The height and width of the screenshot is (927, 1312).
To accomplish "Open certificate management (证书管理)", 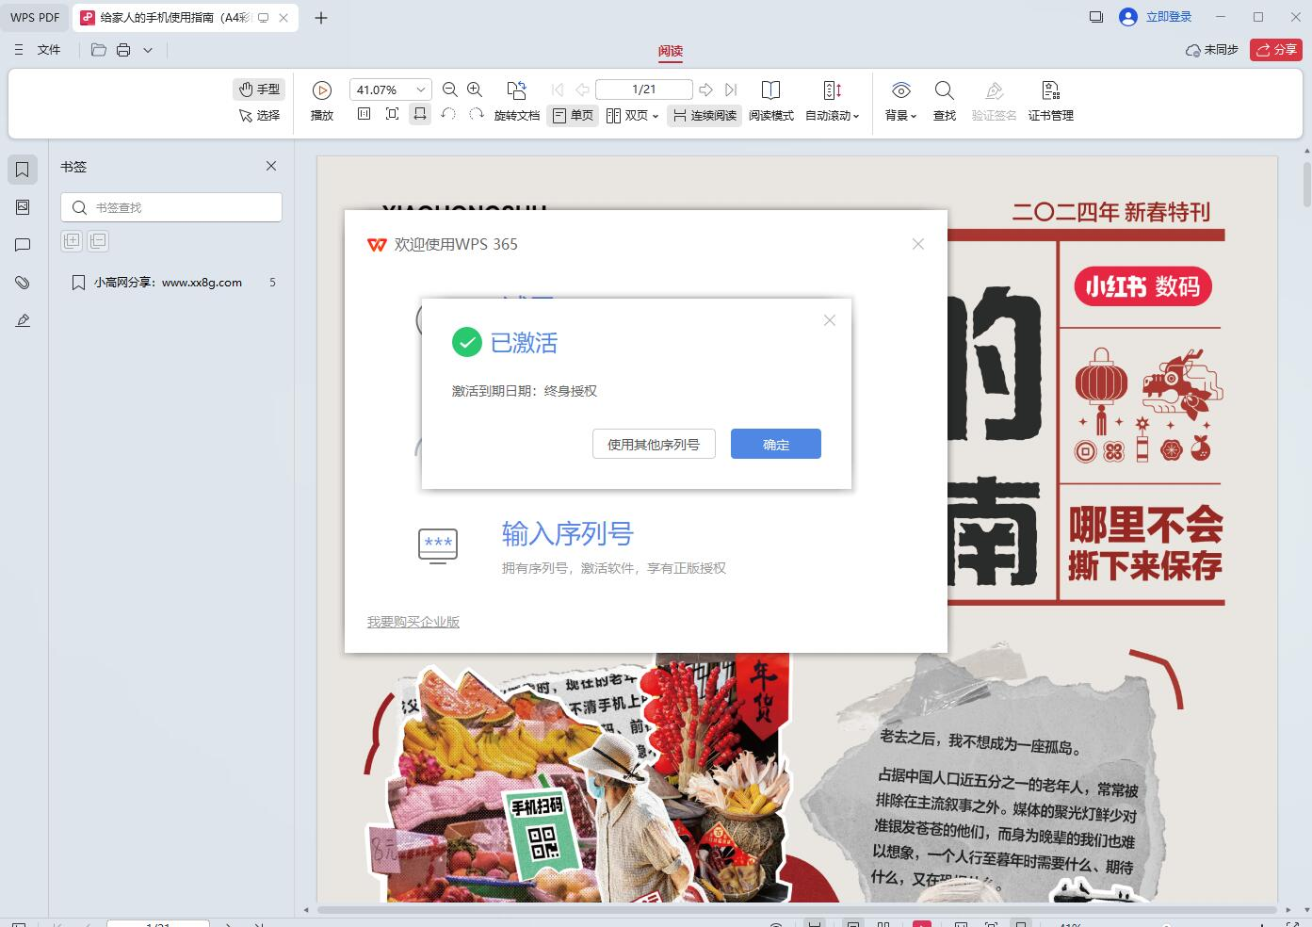I will click(x=1051, y=101).
